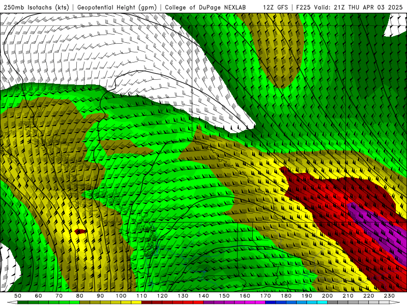The height and width of the screenshot is (305, 407).
Task: Click the 90 label on the color scale
Action: [x=100, y=296]
